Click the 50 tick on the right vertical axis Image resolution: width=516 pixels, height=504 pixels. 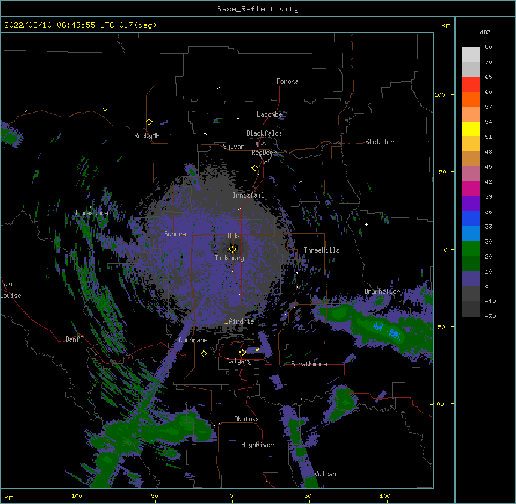pyautogui.click(x=442, y=172)
